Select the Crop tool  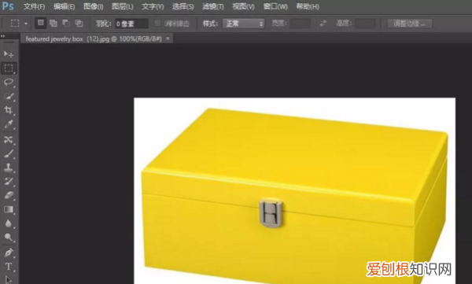click(x=9, y=110)
